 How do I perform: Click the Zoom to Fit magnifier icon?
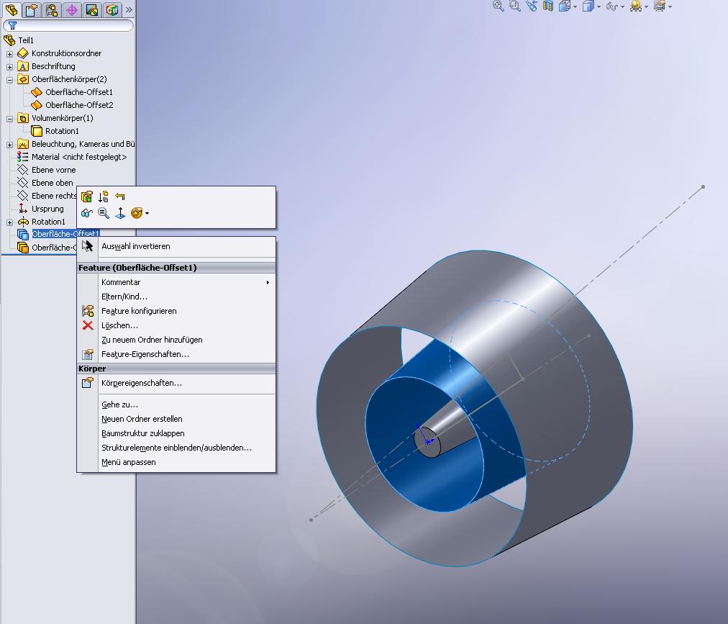click(x=498, y=6)
